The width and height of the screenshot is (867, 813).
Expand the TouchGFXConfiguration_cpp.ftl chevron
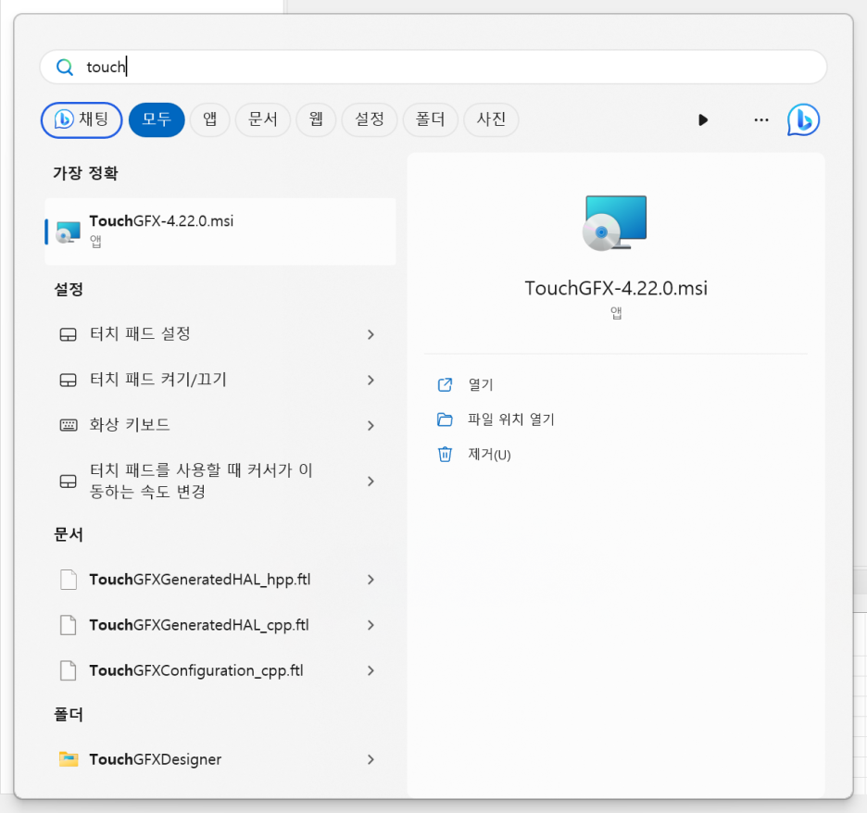click(371, 670)
